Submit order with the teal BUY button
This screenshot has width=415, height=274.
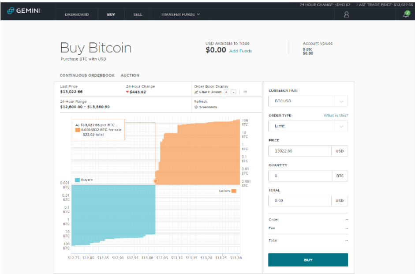click(x=308, y=260)
